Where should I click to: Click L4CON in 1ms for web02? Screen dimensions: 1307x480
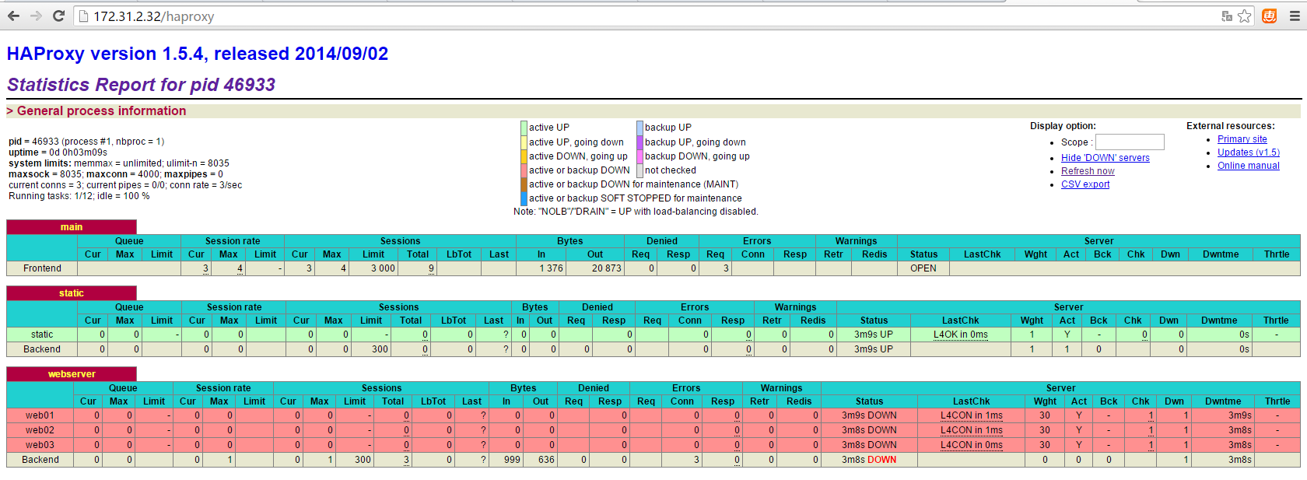(x=972, y=430)
